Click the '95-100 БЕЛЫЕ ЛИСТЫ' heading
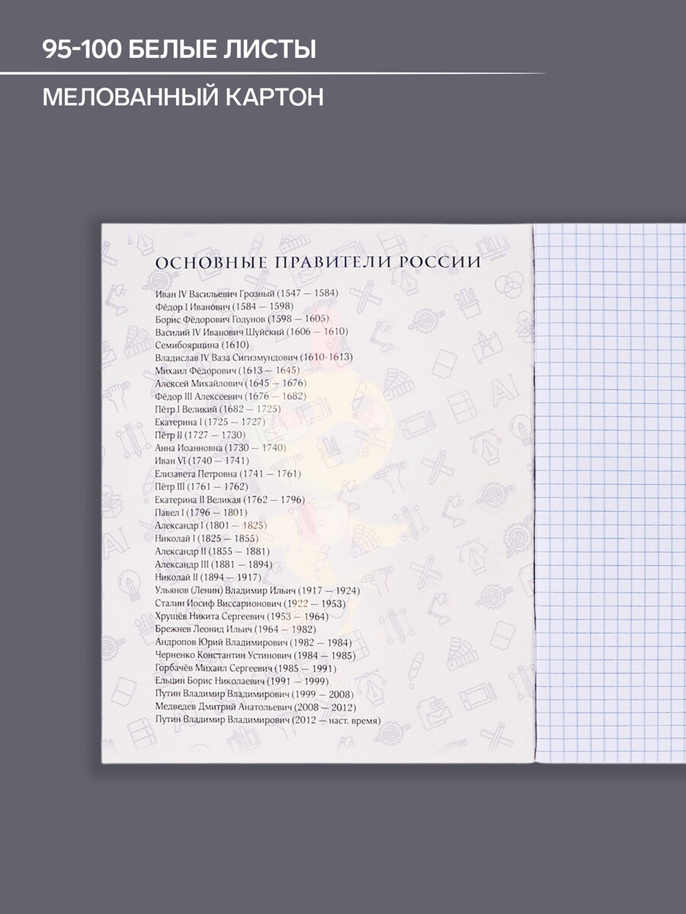This screenshot has height=914, width=686. click(178, 50)
